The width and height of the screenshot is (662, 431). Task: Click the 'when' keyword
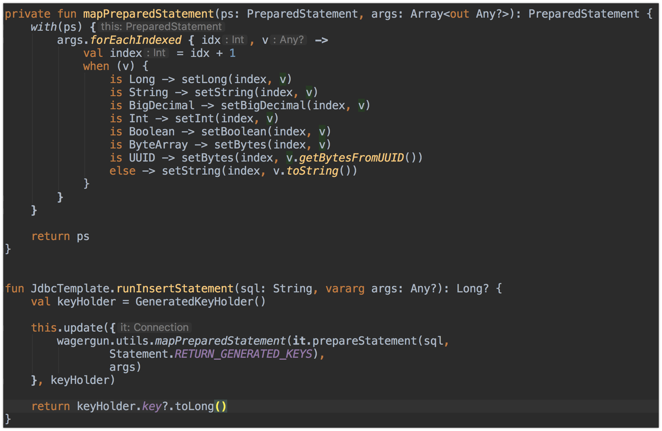point(96,66)
